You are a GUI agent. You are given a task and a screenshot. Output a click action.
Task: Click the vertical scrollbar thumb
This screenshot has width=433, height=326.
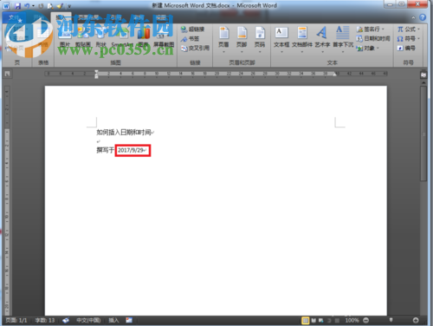point(423,134)
